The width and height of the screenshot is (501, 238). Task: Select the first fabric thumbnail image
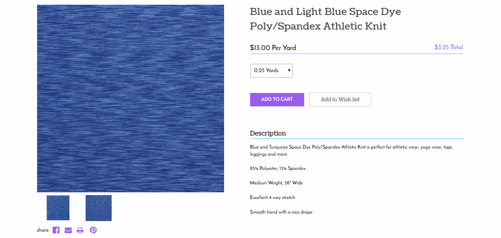click(58, 208)
